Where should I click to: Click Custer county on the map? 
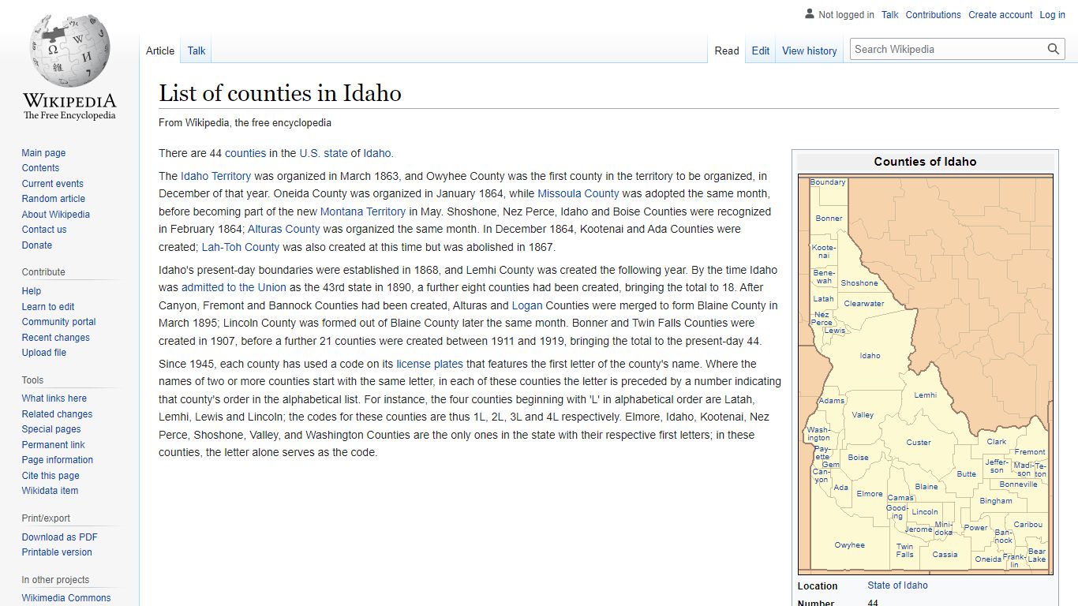click(x=919, y=443)
